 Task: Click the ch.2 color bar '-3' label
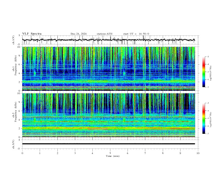coord(208,103)
